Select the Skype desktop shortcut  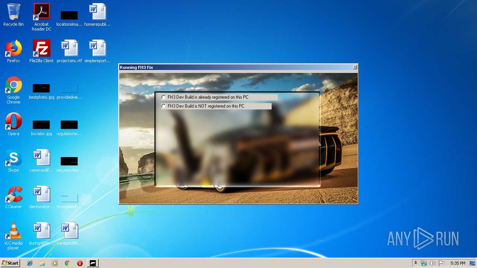pos(13,161)
